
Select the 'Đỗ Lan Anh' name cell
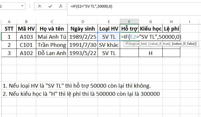click(x=52, y=53)
